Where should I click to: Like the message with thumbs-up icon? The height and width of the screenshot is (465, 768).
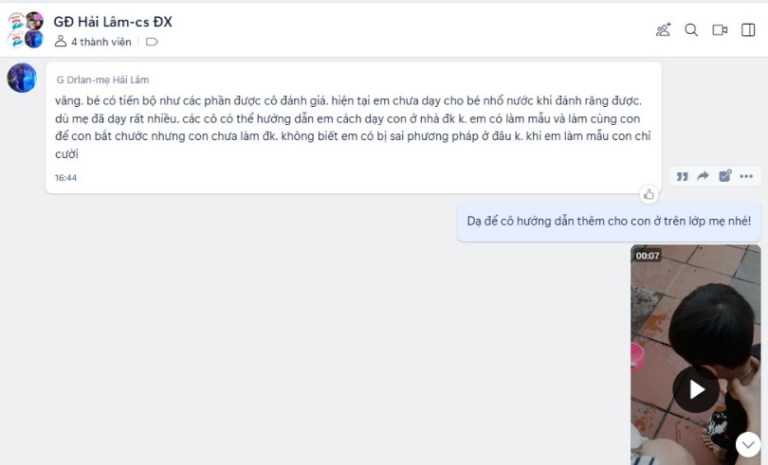649,194
